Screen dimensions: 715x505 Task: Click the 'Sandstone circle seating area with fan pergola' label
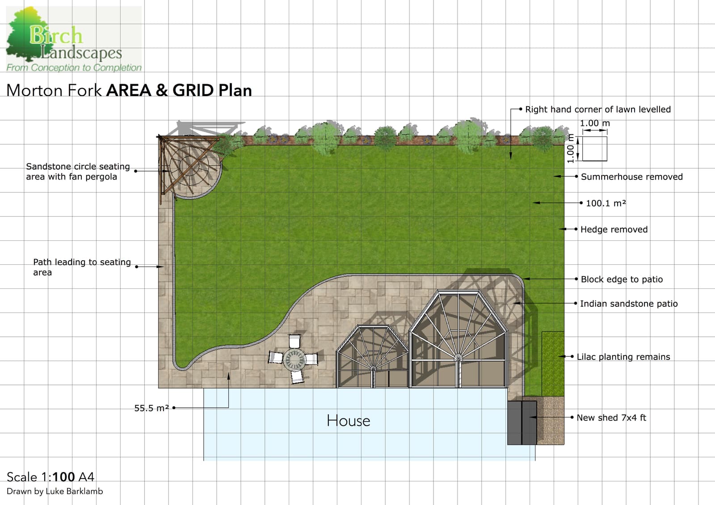coord(78,171)
